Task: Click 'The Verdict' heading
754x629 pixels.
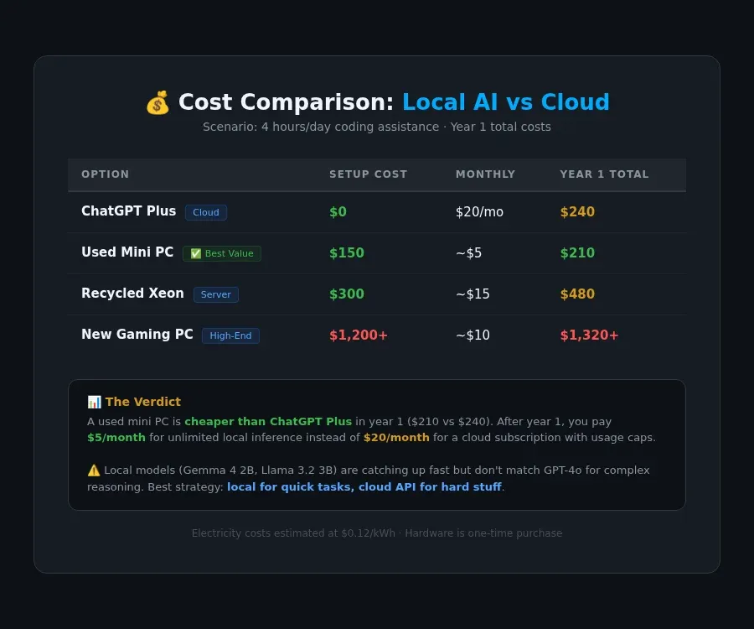Action: coord(143,402)
